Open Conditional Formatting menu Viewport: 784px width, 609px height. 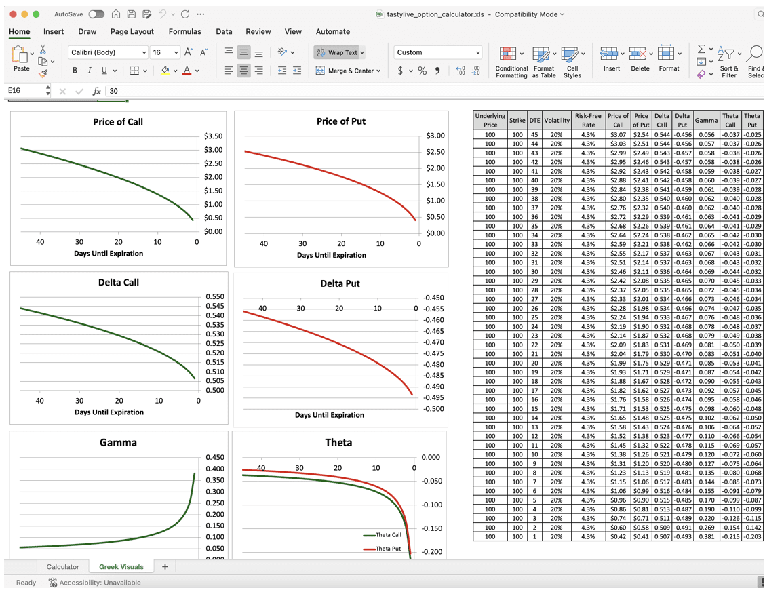[x=511, y=62]
